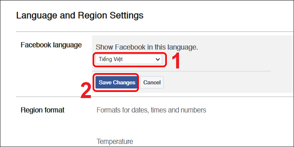Select the Temperature setting row
The image size is (294, 147).
[x=115, y=141]
